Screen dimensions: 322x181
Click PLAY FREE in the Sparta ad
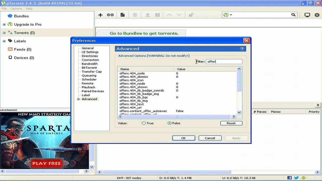click(x=47, y=163)
